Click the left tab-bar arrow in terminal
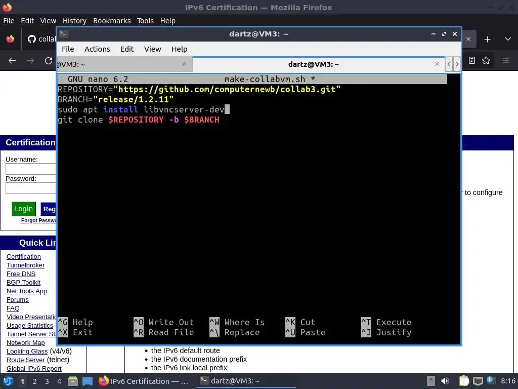This screenshot has height=389, width=518. point(449,64)
